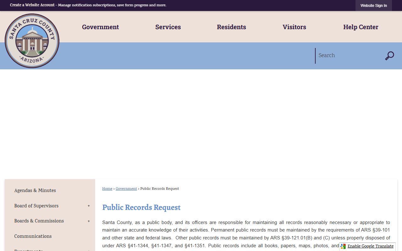
Task: Open the Residents menu
Action: pyautogui.click(x=231, y=27)
